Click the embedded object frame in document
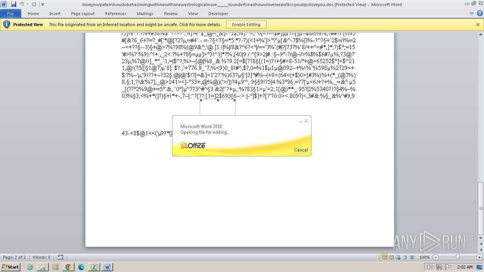The width and height of the screenshot is (484, 272). (218, 108)
